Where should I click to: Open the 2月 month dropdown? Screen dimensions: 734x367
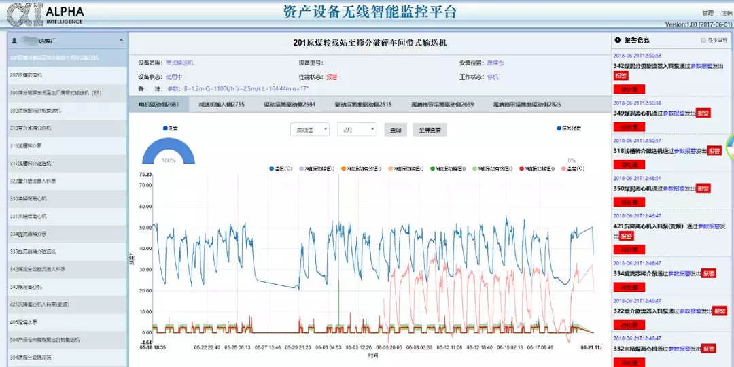coord(357,129)
